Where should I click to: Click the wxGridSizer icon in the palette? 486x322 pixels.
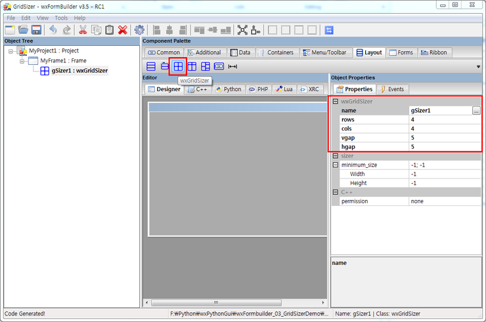(x=178, y=66)
